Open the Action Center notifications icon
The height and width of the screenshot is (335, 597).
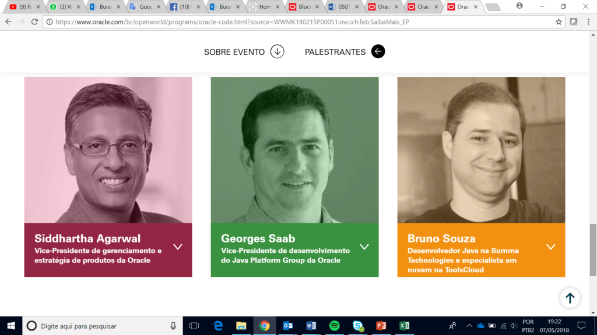(581, 326)
